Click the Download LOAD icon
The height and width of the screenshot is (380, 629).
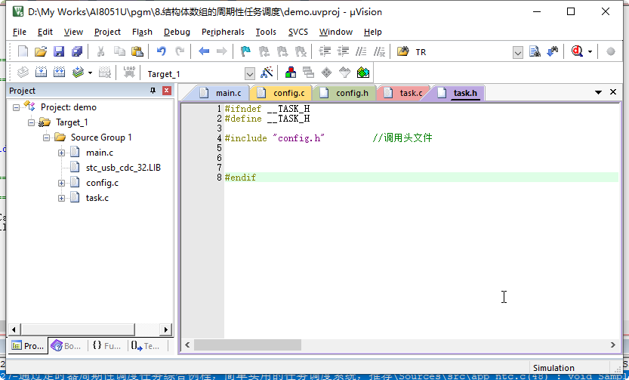(129, 73)
